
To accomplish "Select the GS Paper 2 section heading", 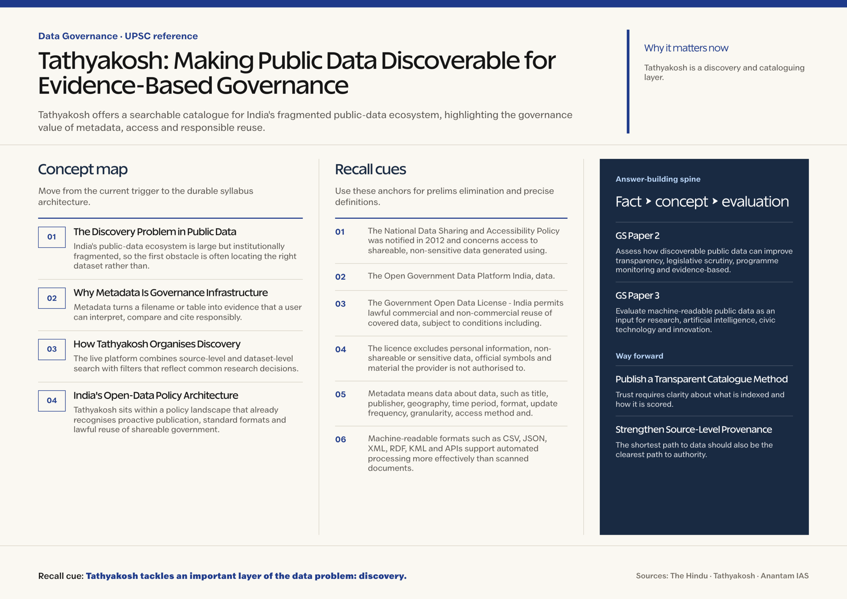I will pos(637,236).
